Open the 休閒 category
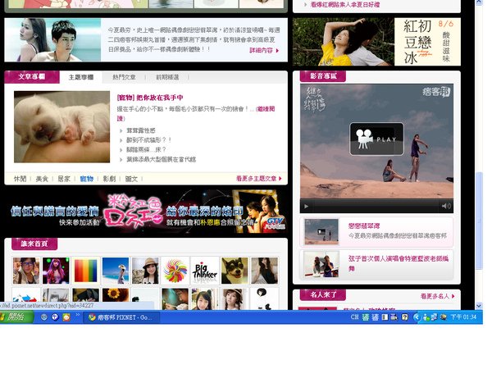Viewport: 492px width, 369px height. [20, 179]
